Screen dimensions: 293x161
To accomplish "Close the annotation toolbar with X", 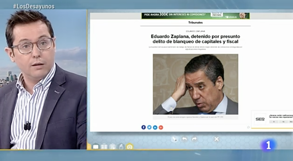I will (x=217, y=139).
